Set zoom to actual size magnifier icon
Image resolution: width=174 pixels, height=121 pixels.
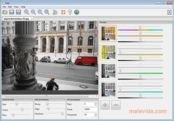[40, 12]
